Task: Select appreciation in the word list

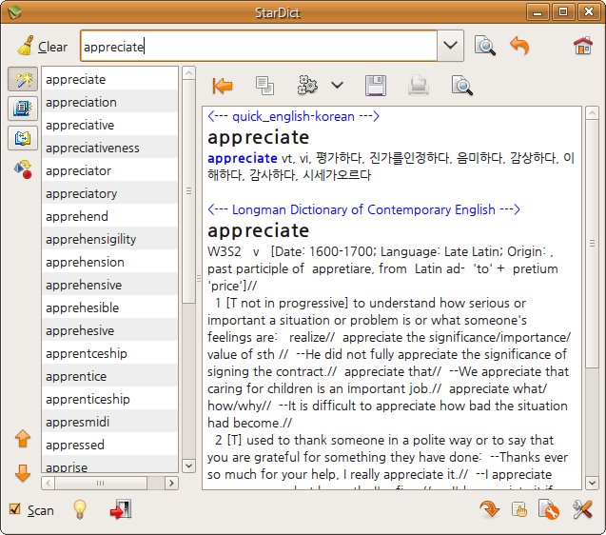Action: point(109,102)
